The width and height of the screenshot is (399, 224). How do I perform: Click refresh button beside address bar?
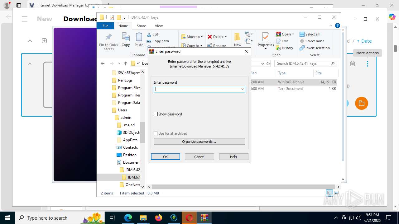(x=268, y=63)
